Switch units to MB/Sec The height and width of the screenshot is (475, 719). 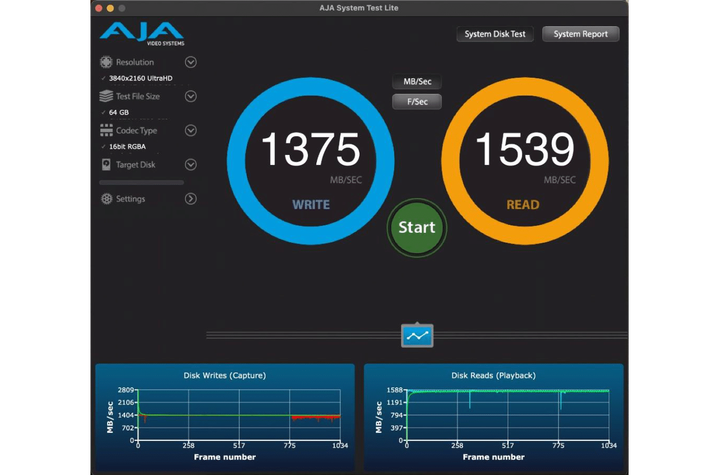pyautogui.click(x=417, y=81)
